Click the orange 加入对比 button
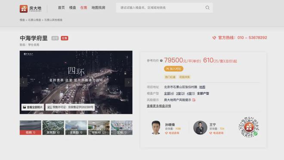This screenshot has height=160, width=284. click(174, 69)
